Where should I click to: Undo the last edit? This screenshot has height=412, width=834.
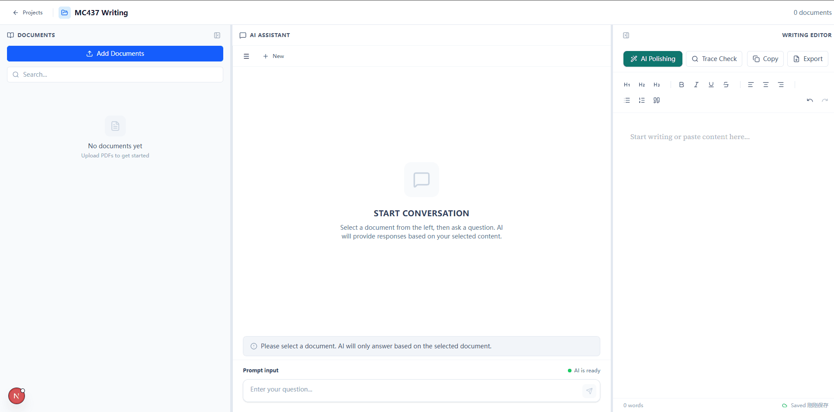coord(810,100)
